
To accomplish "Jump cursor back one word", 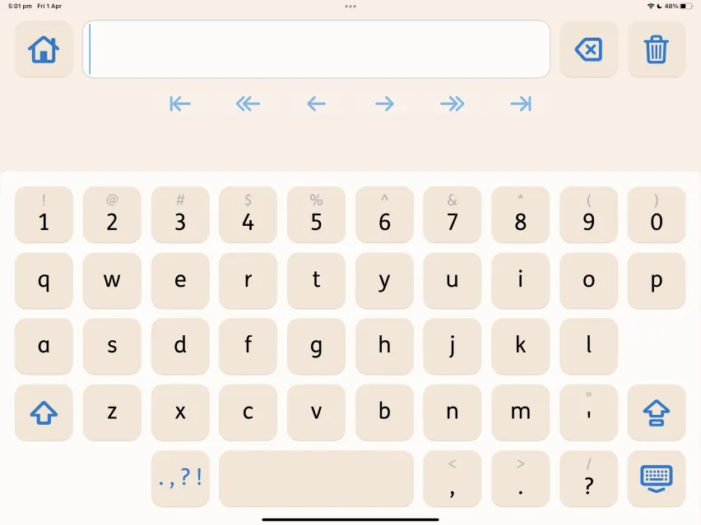I will click(x=248, y=104).
